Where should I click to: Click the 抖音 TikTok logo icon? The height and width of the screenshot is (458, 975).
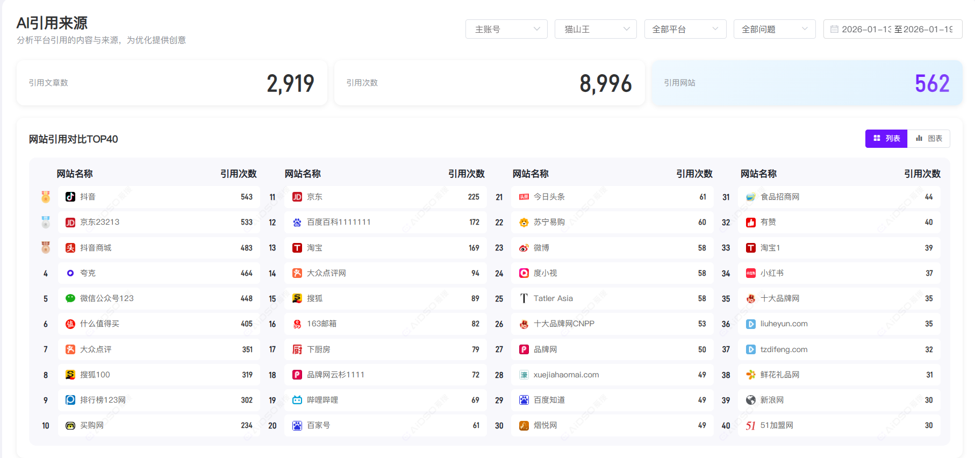(70, 197)
